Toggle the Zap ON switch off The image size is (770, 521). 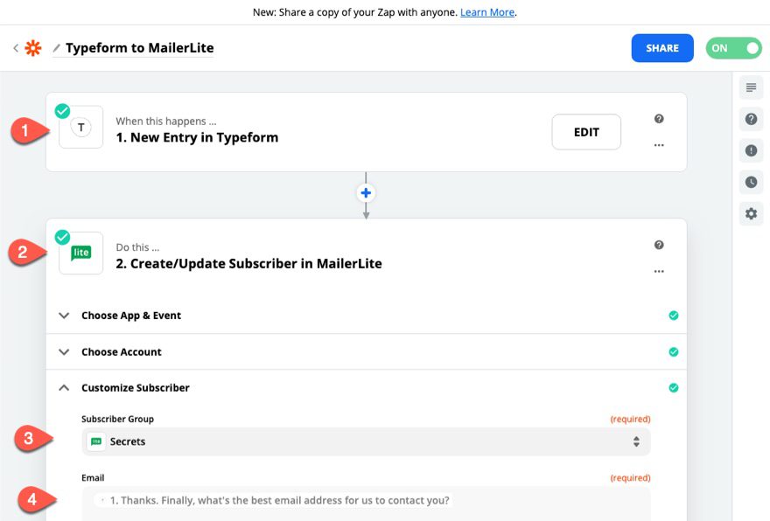pos(733,48)
